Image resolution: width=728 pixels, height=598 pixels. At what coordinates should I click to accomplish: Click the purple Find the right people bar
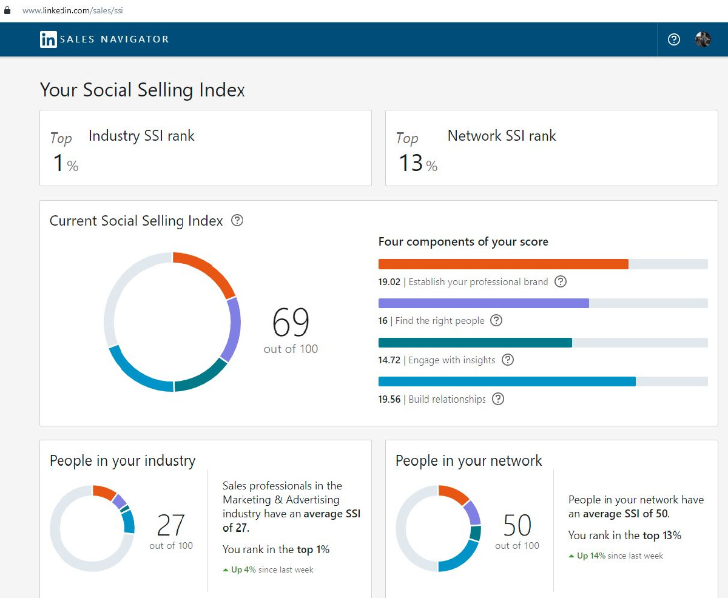pyautogui.click(x=543, y=303)
